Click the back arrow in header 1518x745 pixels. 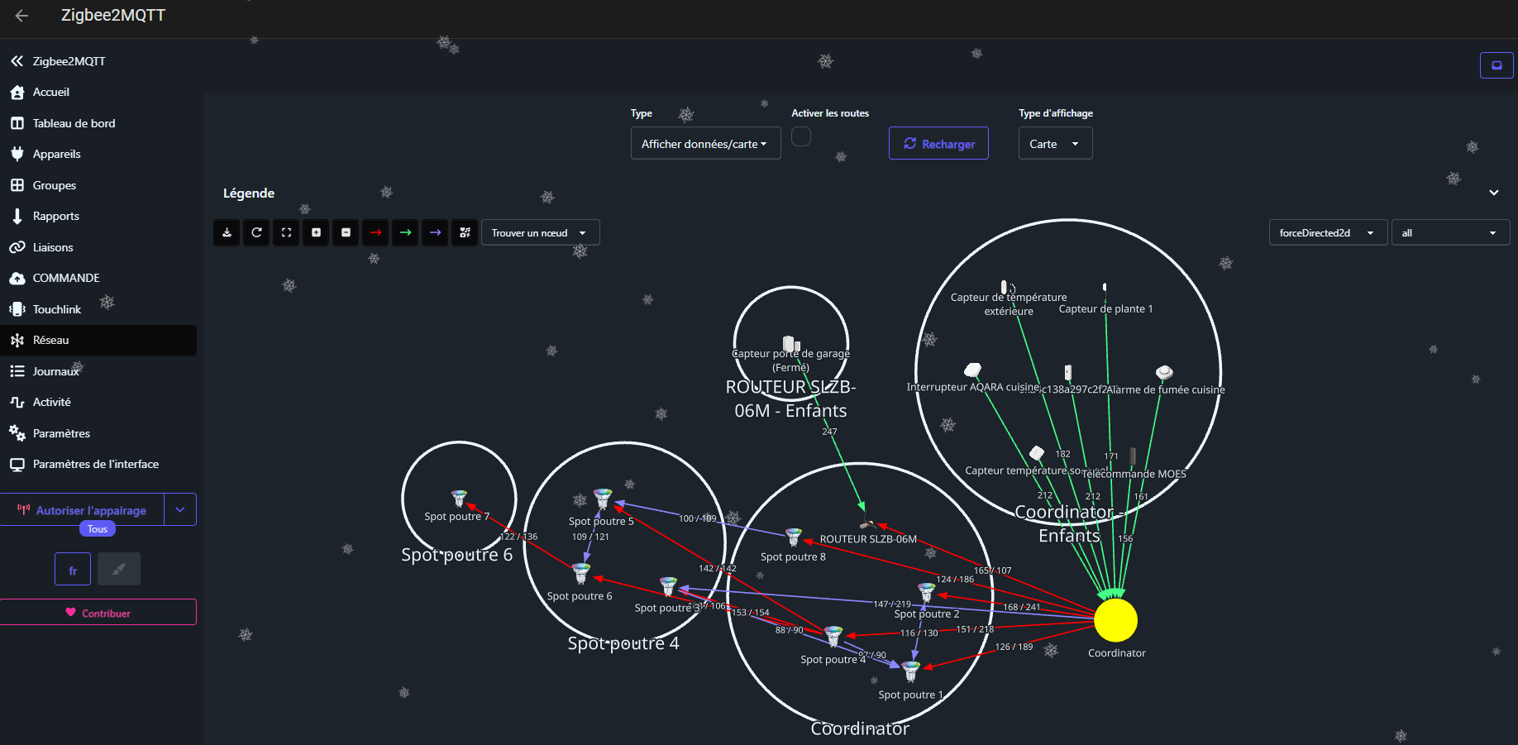click(x=22, y=16)
